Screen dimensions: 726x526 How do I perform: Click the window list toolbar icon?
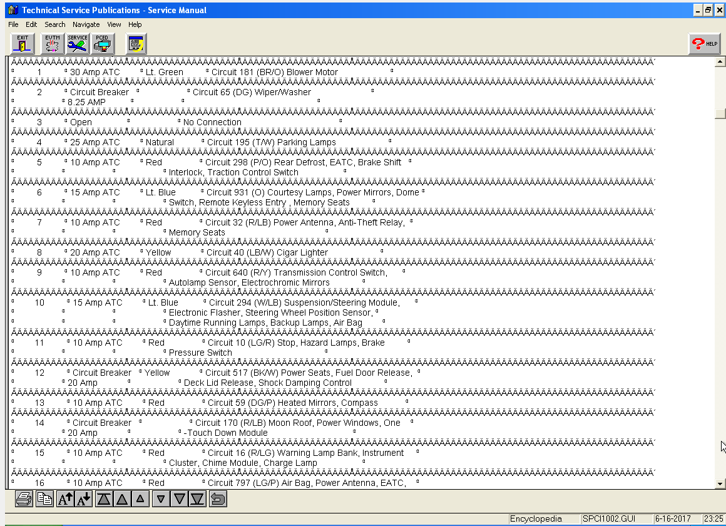click(x=136, y=44)
